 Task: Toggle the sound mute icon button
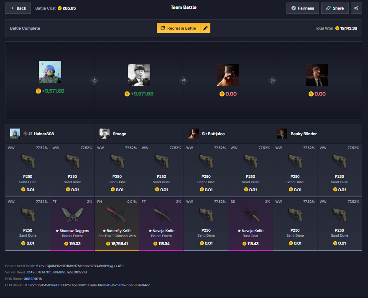coord(356,8)
